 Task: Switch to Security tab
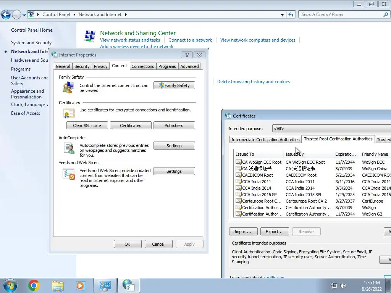click(82, 66)
